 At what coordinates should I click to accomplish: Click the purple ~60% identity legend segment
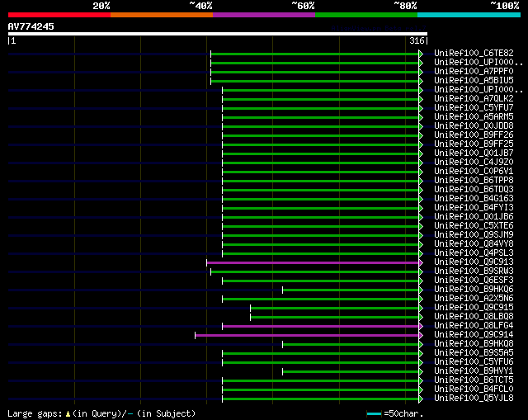tap(264, 15)
